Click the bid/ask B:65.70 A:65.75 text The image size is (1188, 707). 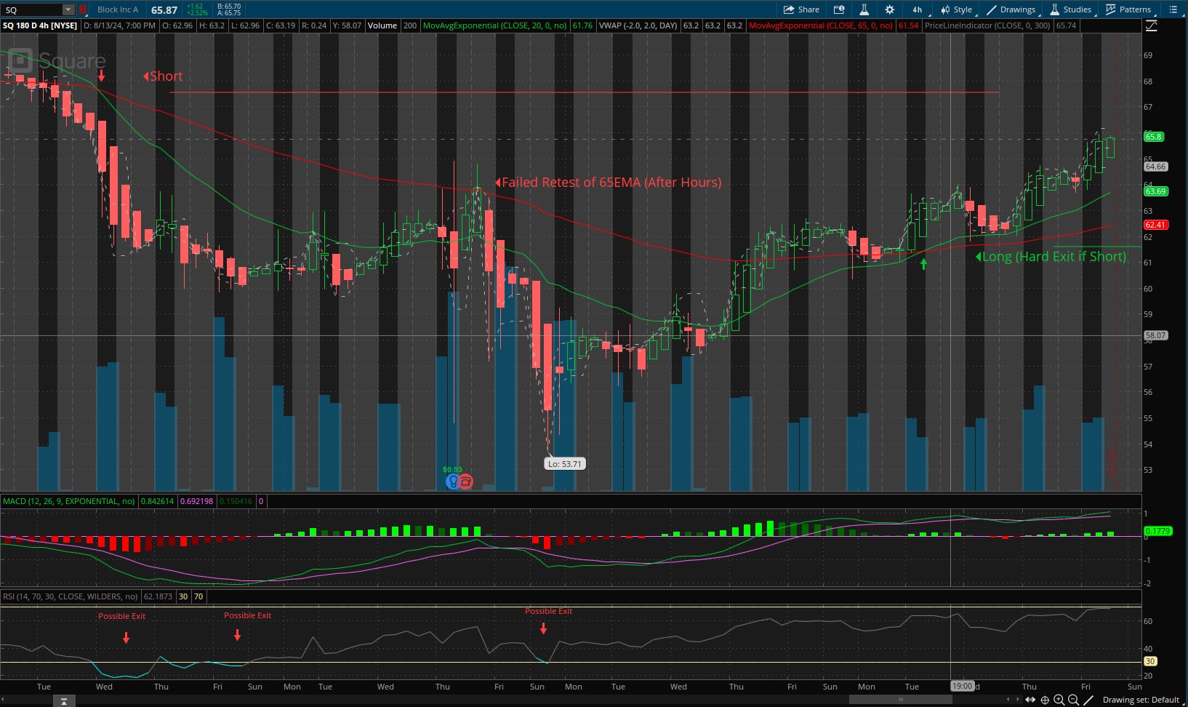click(229, 9)
